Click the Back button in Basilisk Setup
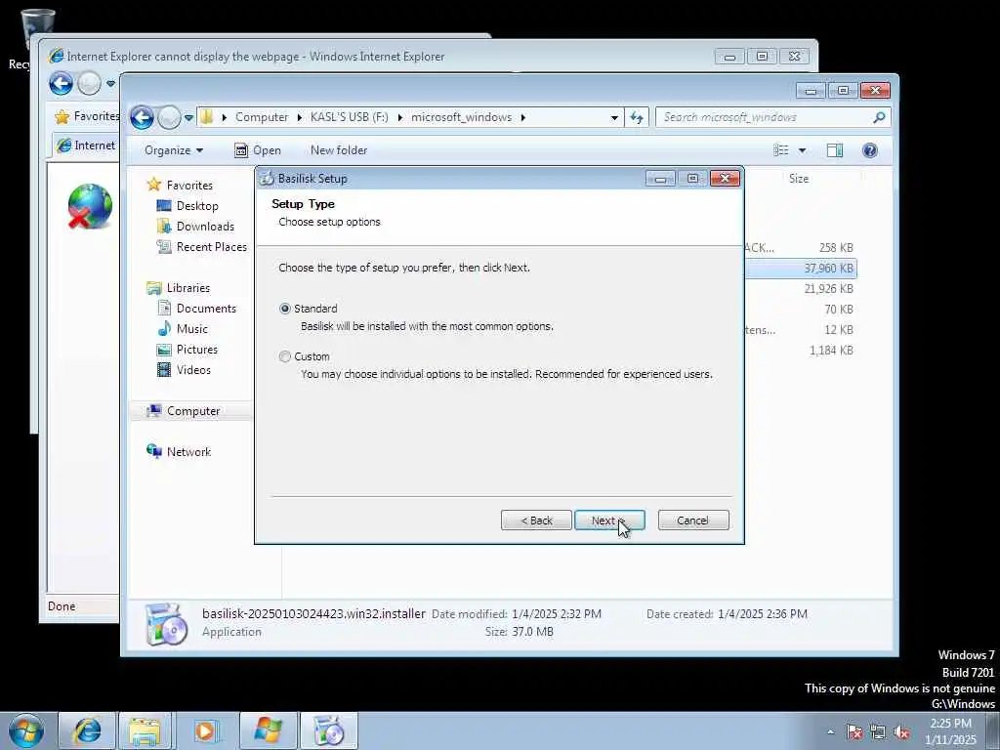Viewport: 1000px width, 750px height. click(x=536, y=521)
